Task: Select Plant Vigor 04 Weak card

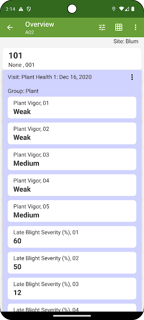Action: (72, 185)
